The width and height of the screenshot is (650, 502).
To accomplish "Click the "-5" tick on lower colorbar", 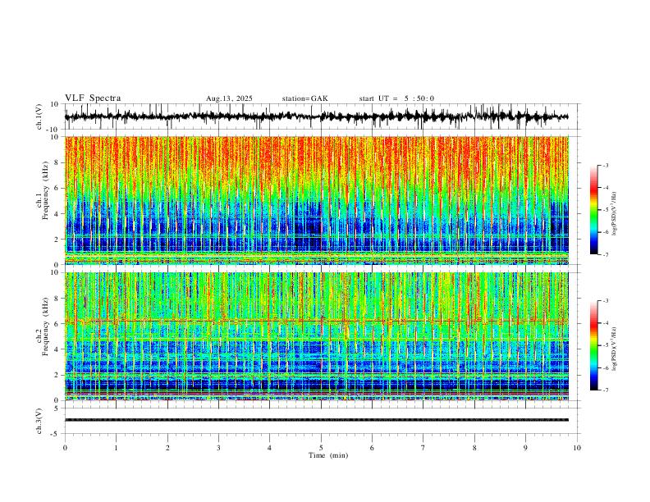I will click(x=605, y=345).
